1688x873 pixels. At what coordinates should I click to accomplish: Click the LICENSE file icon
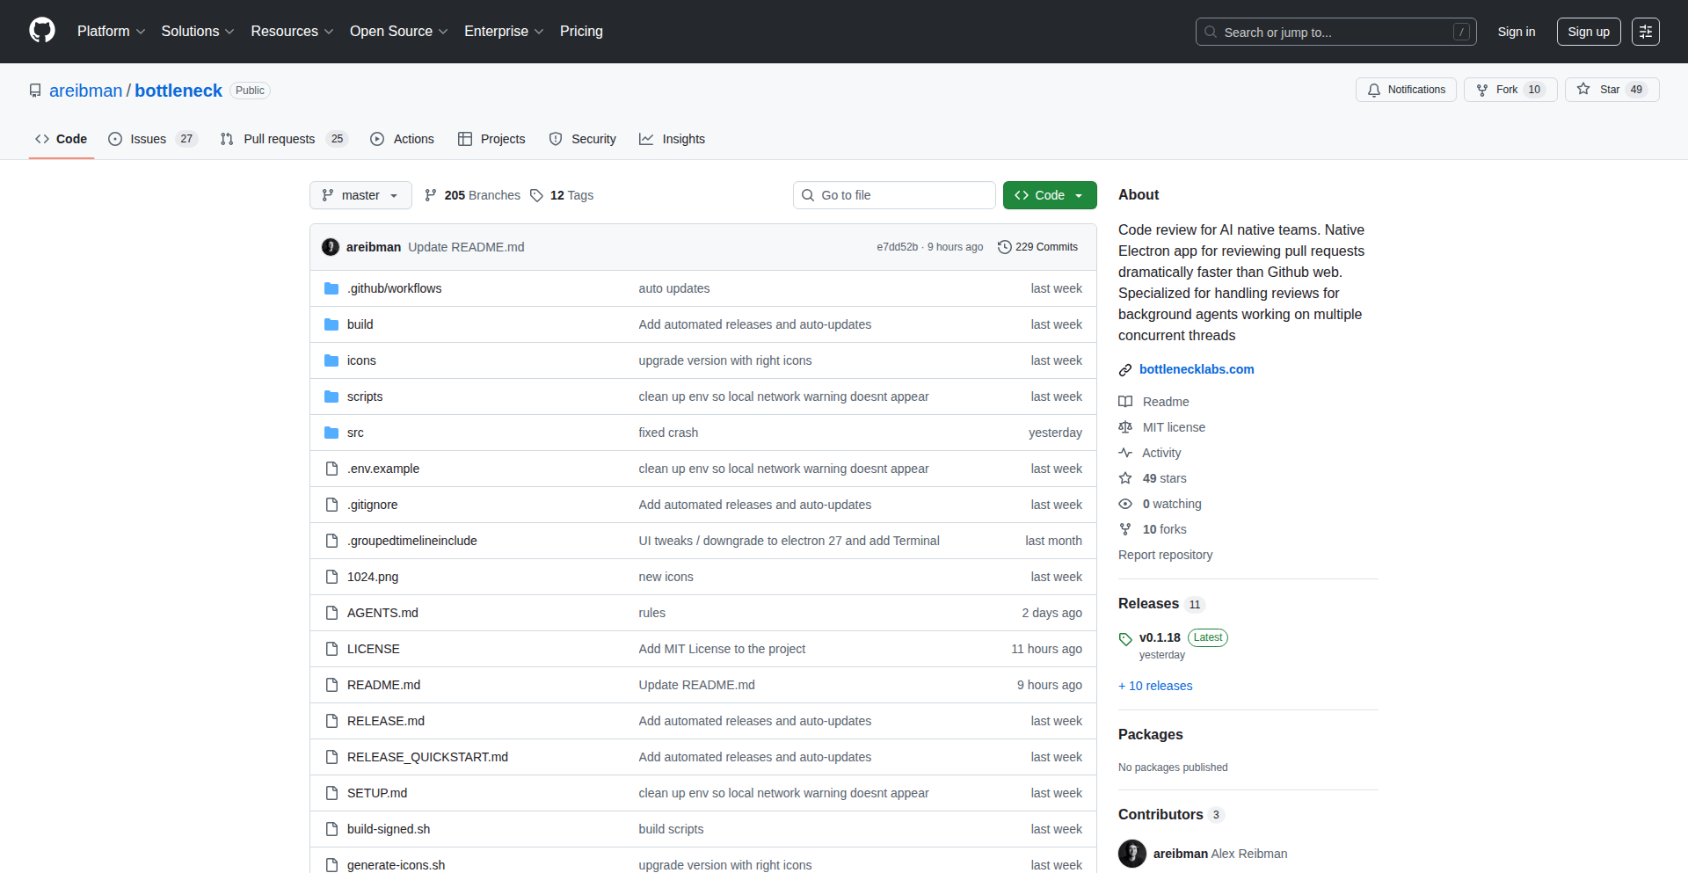tap(331, 649)
